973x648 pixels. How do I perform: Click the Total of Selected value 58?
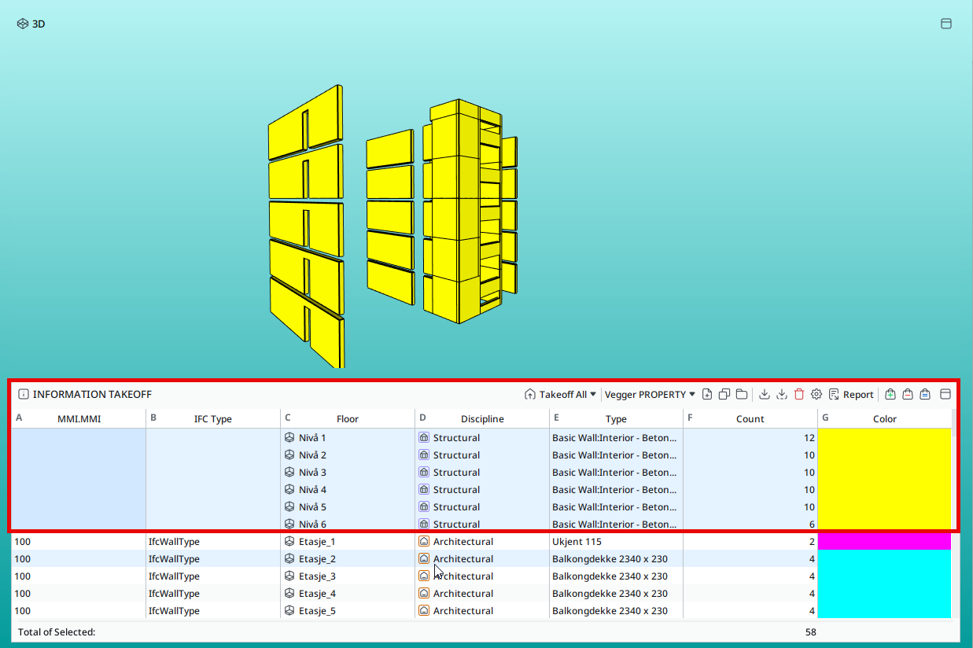coord(811,632)
